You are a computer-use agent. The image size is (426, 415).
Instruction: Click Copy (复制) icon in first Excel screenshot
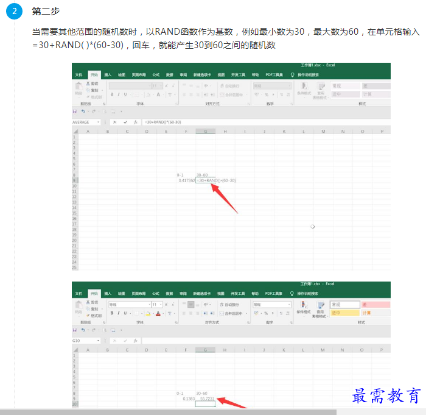[88, 90]
